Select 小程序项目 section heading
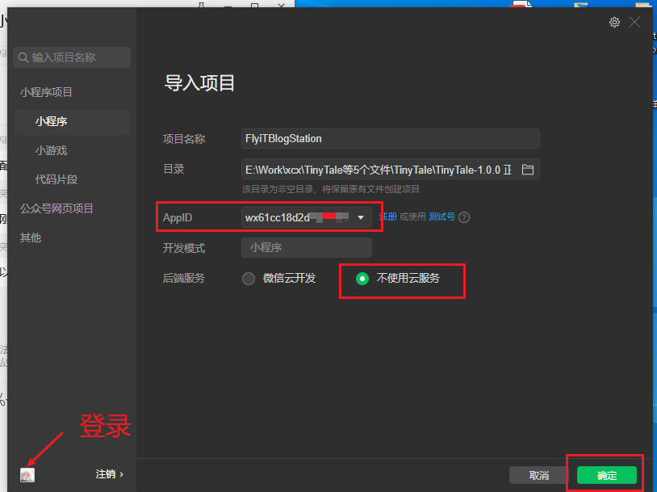 point(46,92)
